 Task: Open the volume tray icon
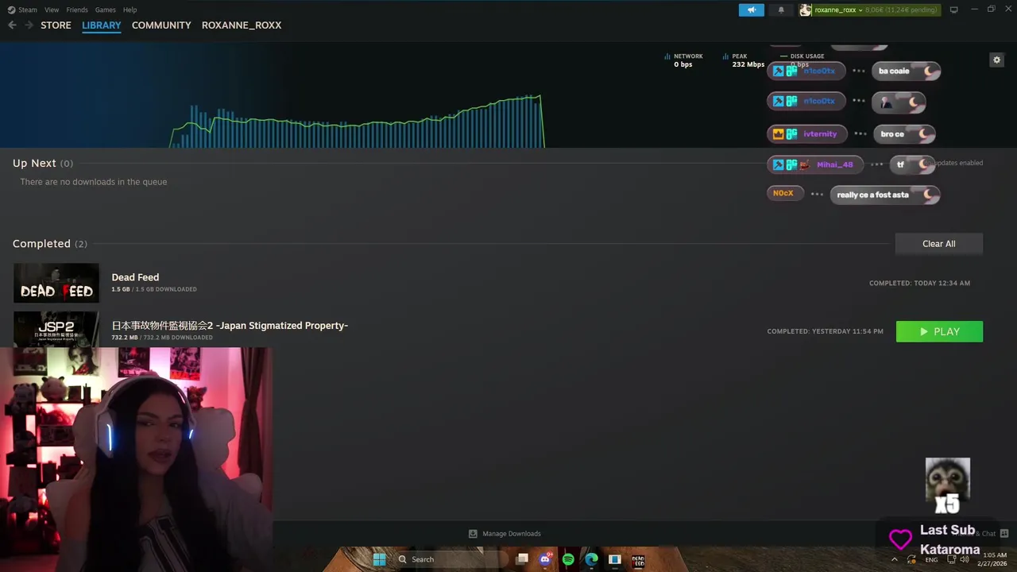pos(964,559)
